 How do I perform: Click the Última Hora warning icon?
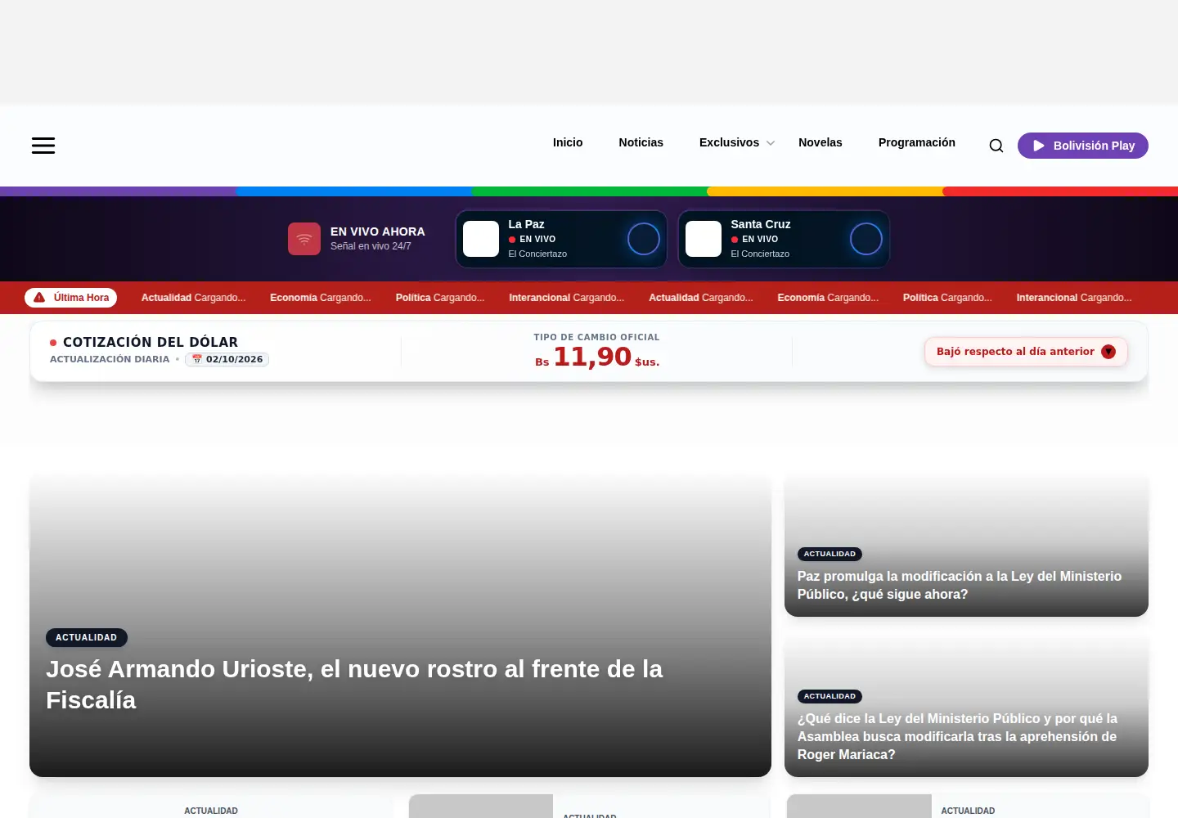[39, 297]
